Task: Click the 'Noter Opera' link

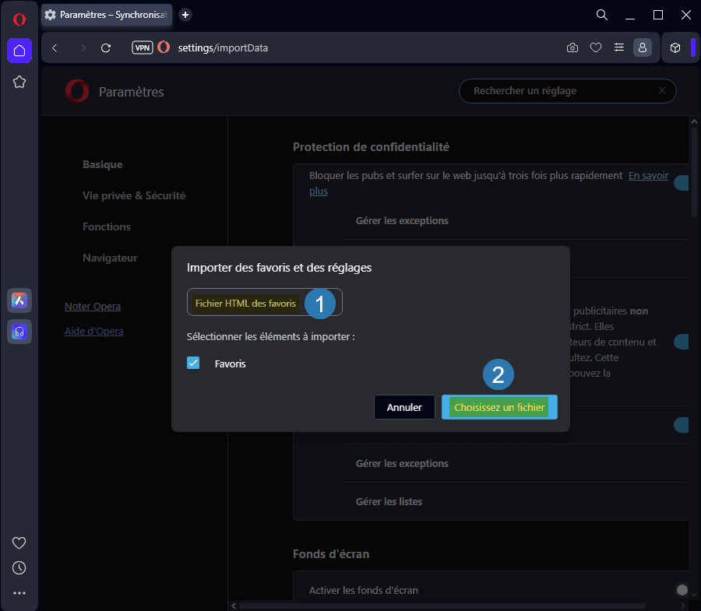Action: tap(93, 306)
